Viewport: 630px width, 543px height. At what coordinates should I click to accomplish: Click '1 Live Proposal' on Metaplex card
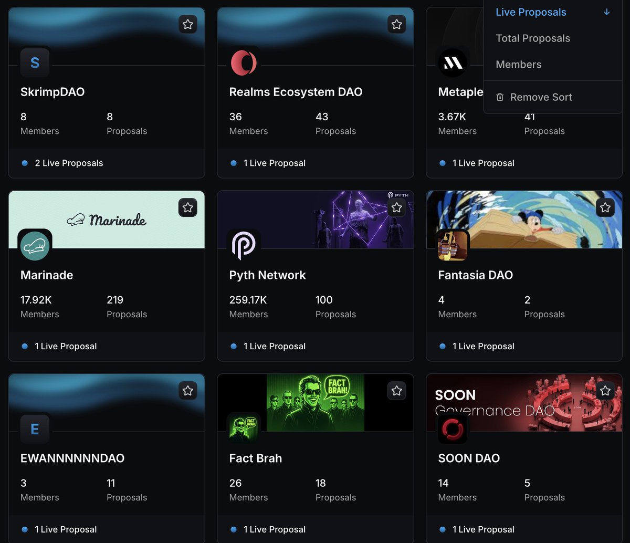tap(484, 163)
